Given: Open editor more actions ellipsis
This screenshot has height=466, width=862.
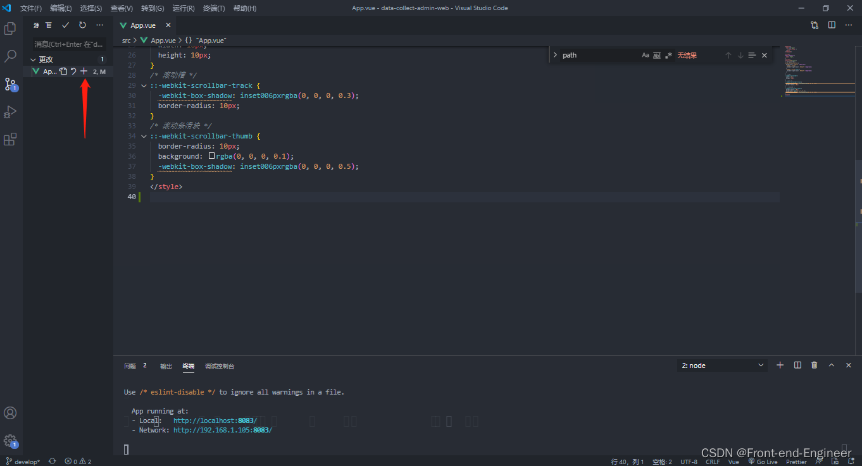Looking at the screenshot, I should [x=849, y=25].
